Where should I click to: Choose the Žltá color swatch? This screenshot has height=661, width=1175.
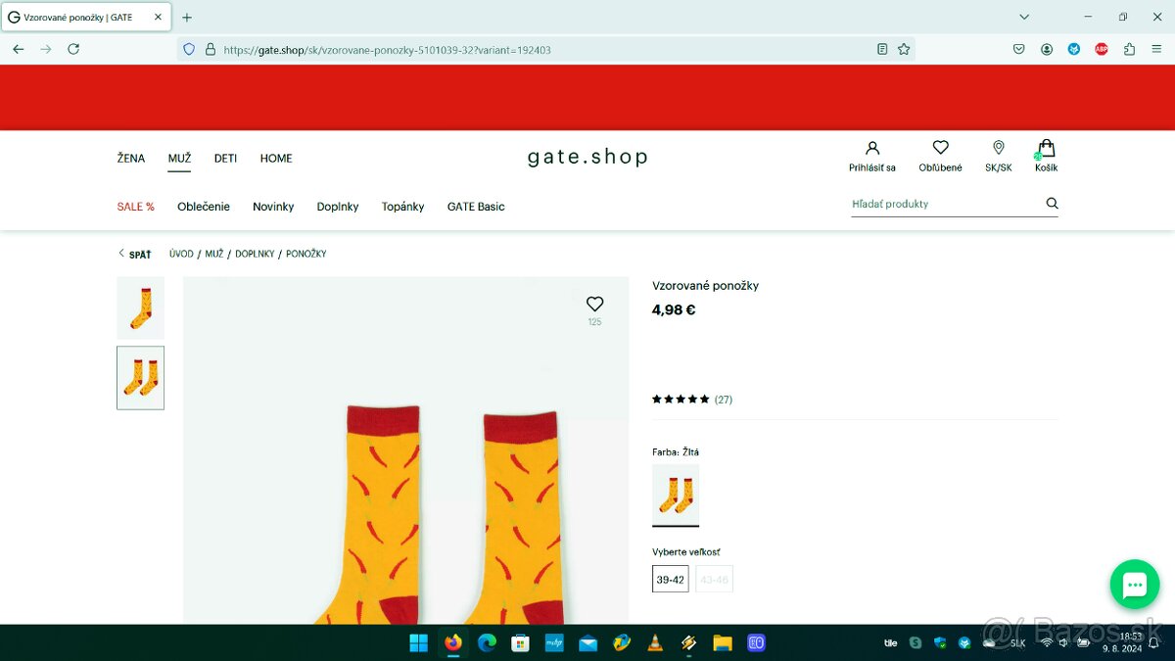click(676, 495)
